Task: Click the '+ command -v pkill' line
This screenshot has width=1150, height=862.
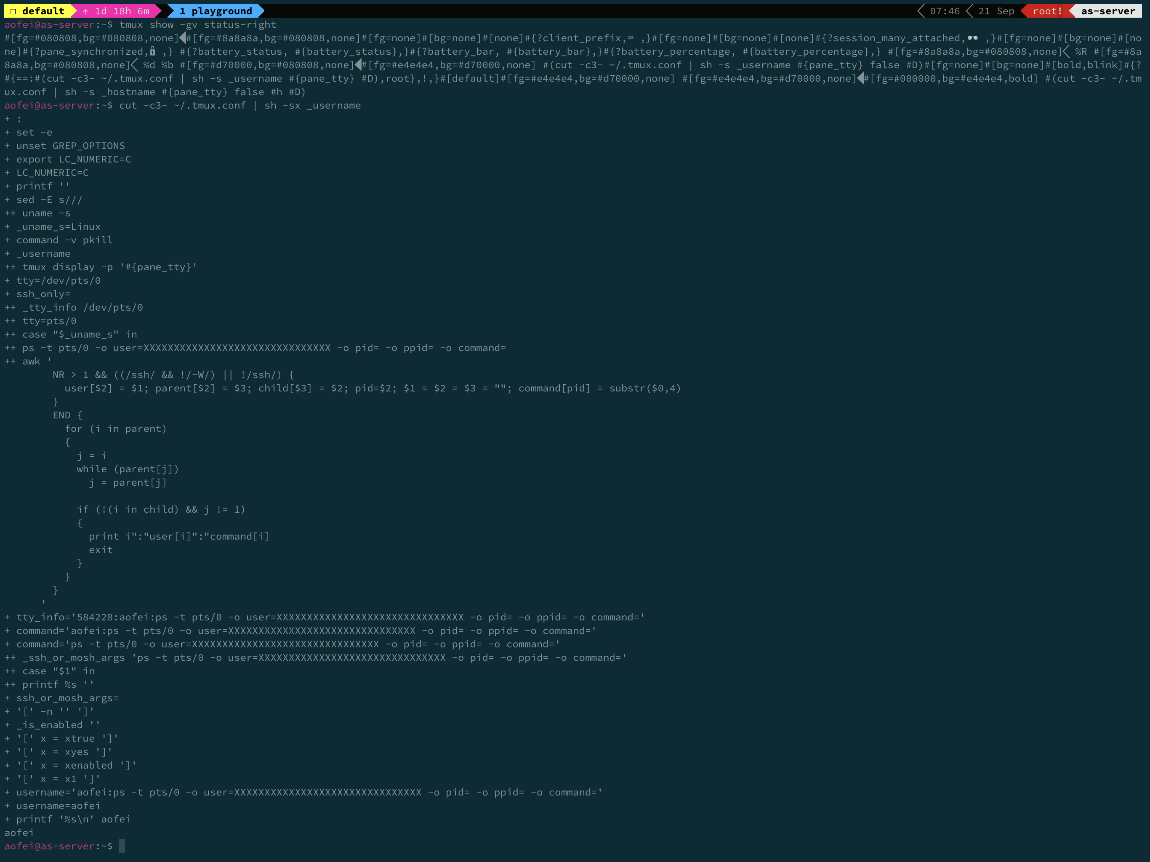Action: point(58,240)
